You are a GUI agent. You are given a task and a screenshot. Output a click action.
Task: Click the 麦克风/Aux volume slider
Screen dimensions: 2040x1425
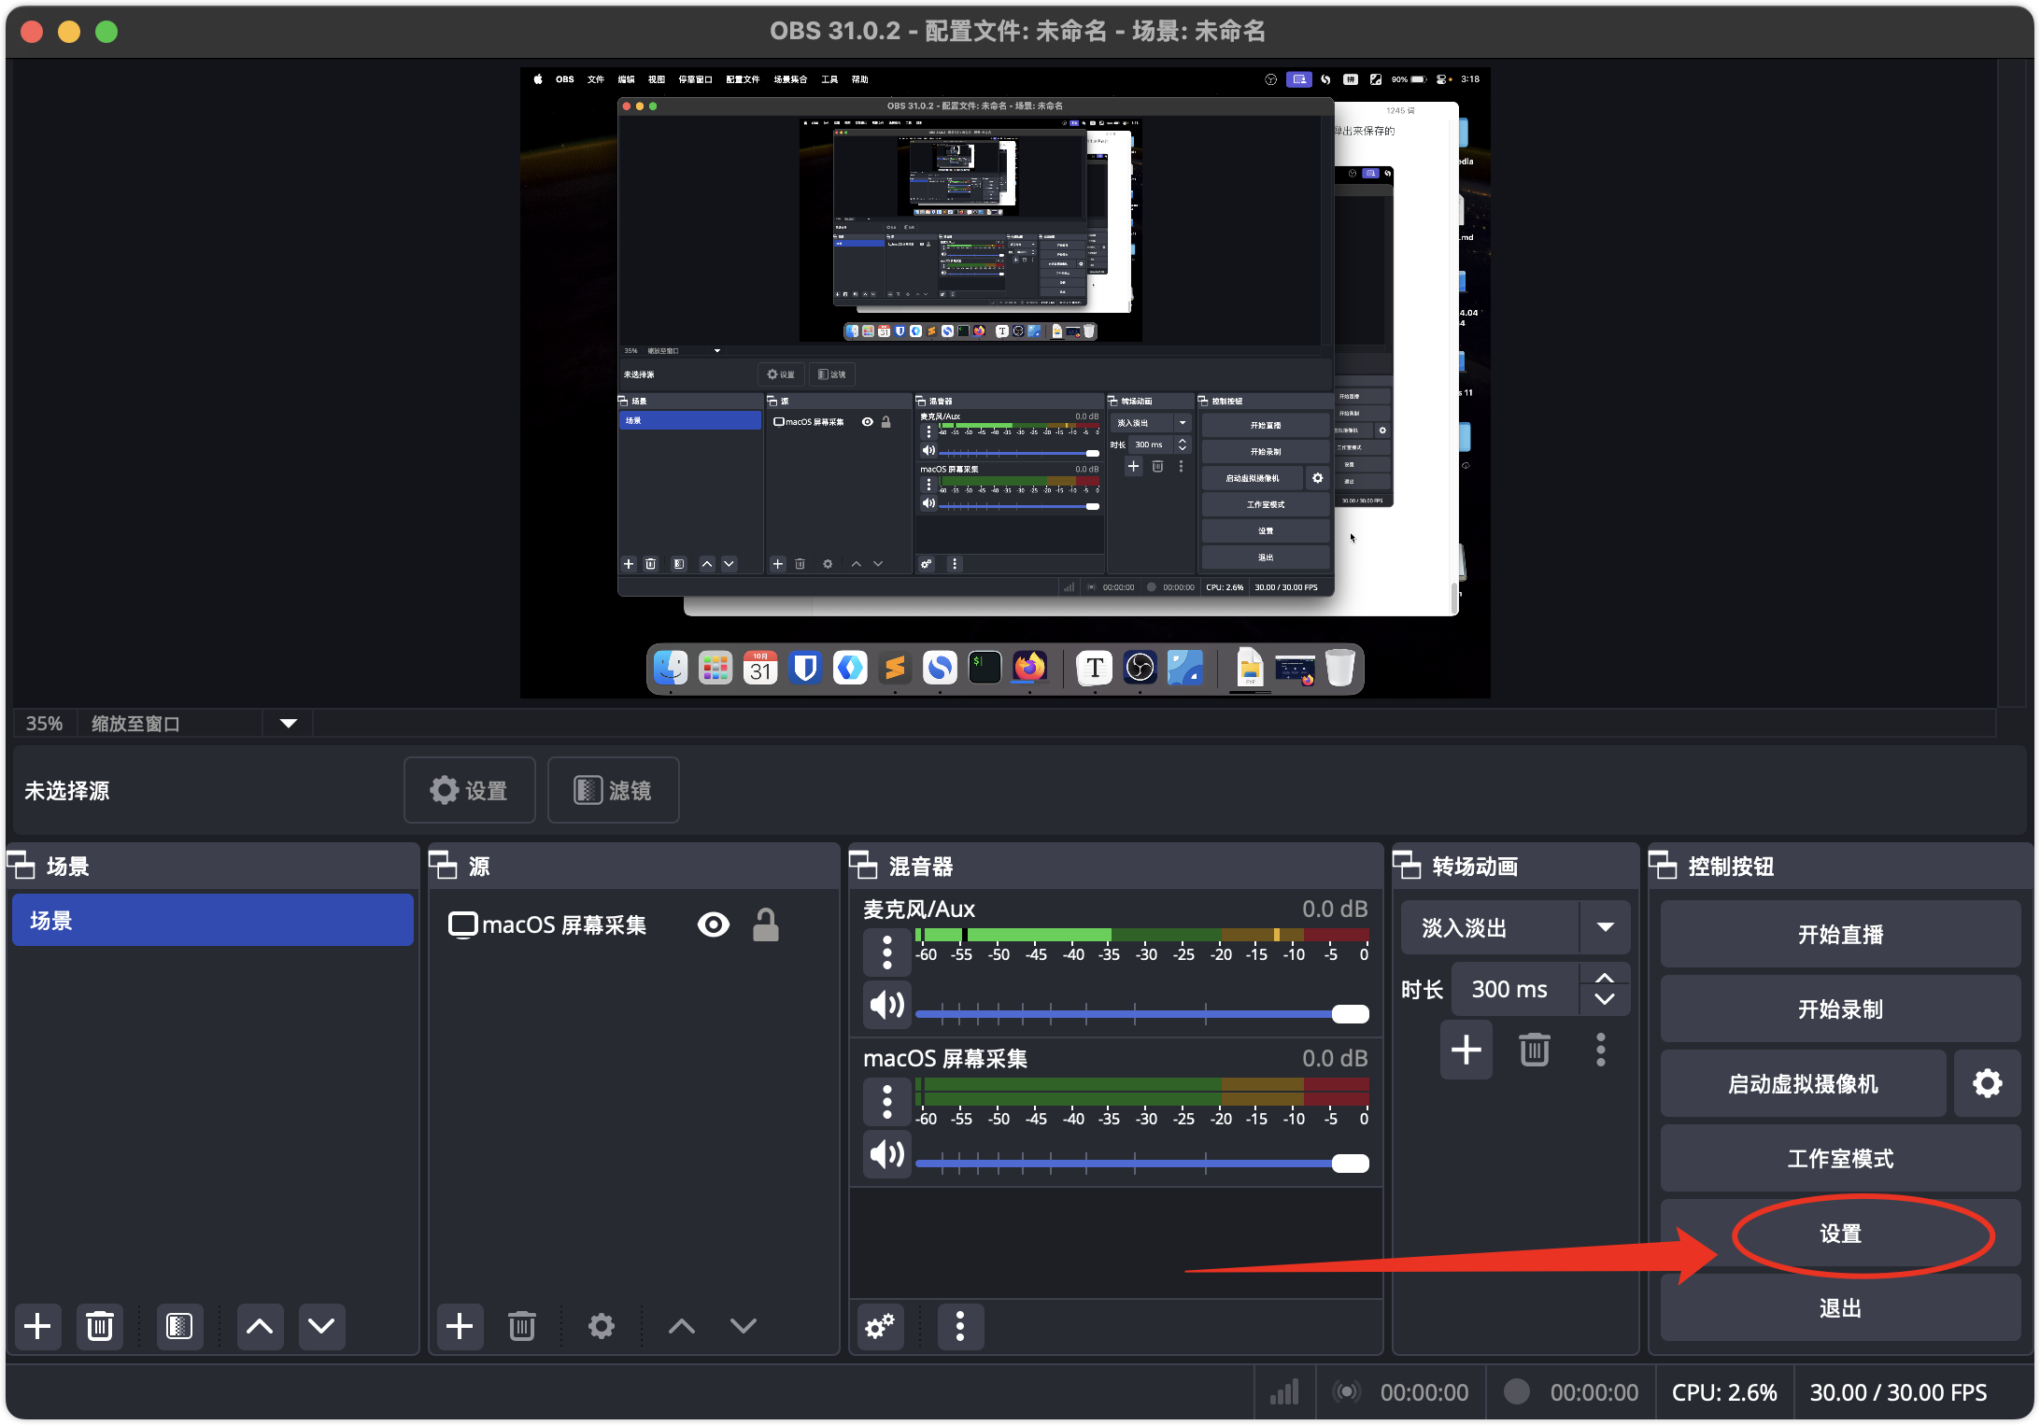tap(1142, 1013)
